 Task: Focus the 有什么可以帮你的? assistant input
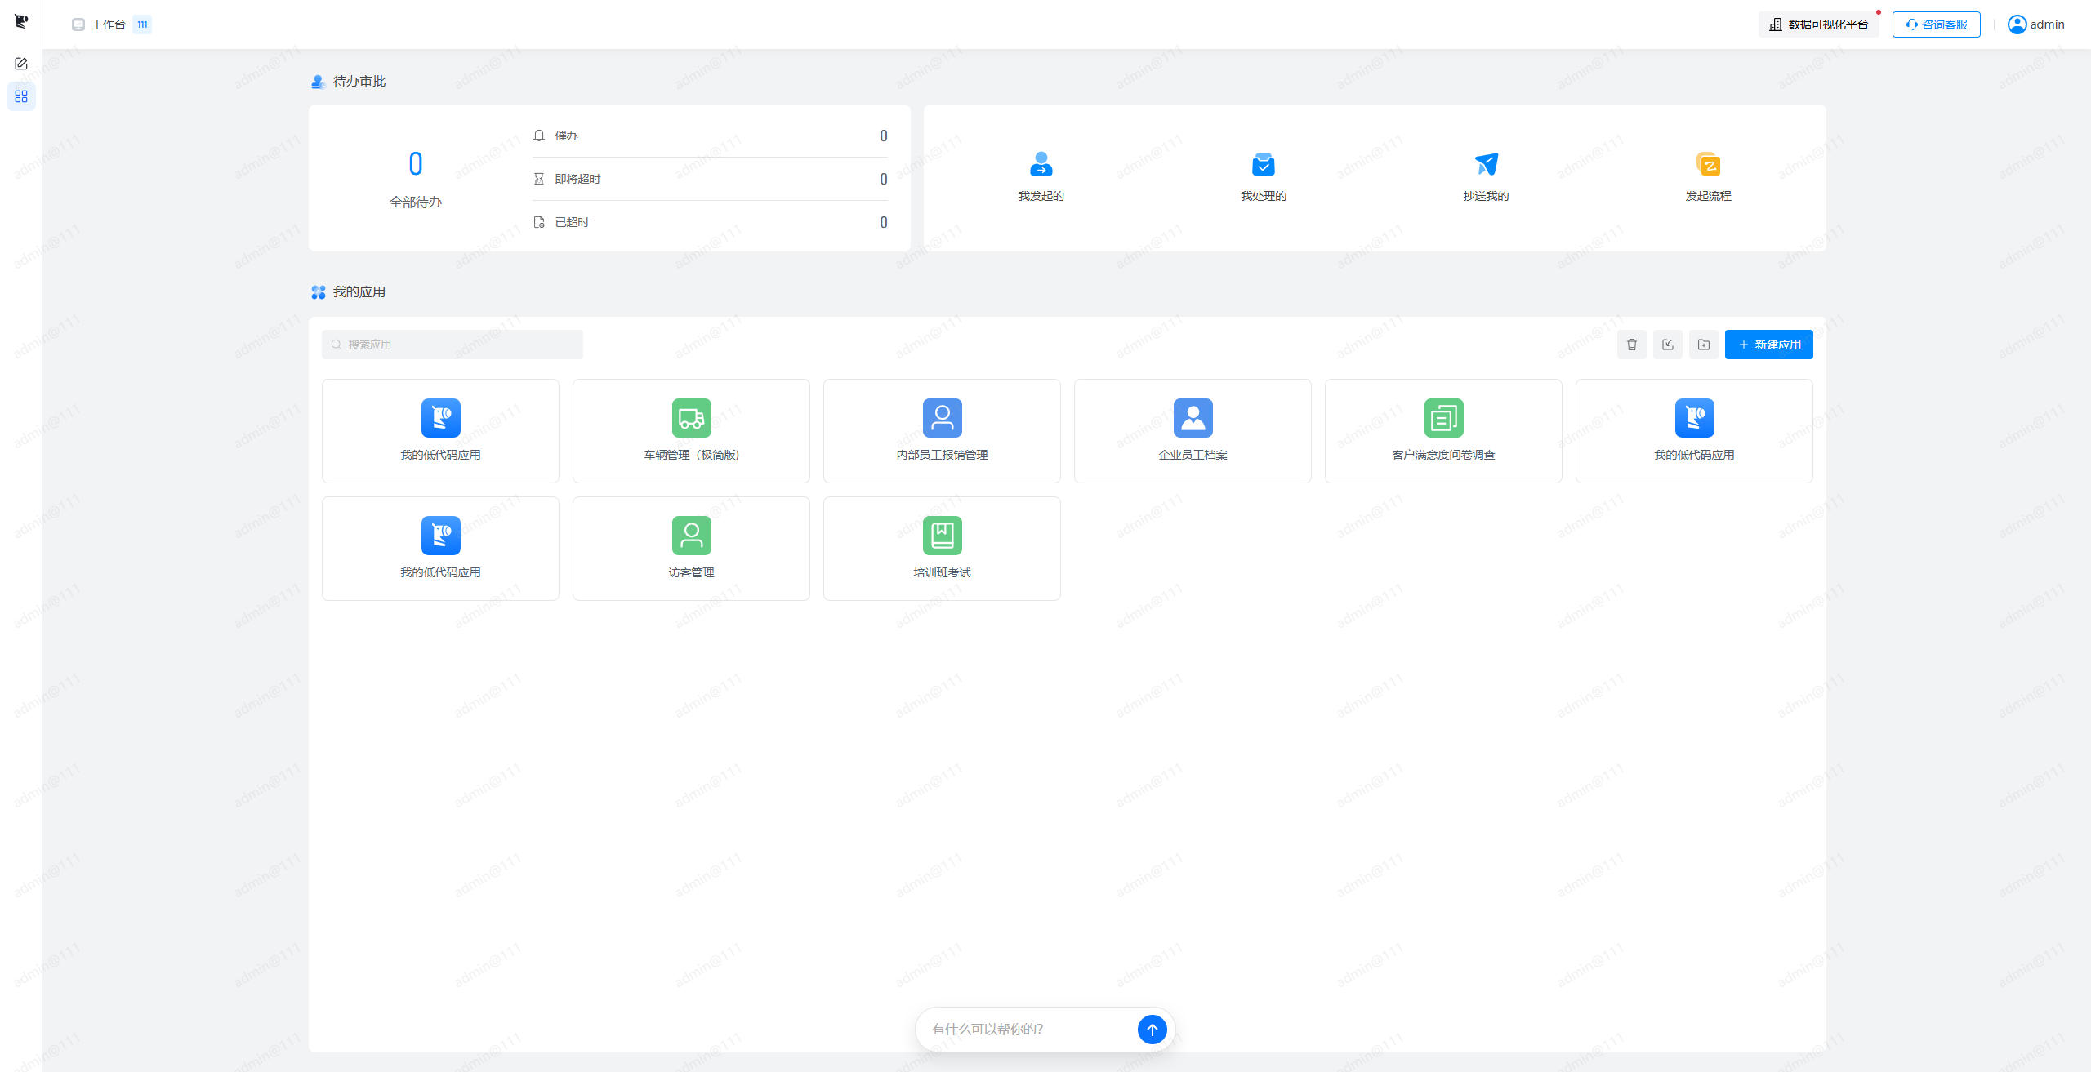(1029, 1030)
